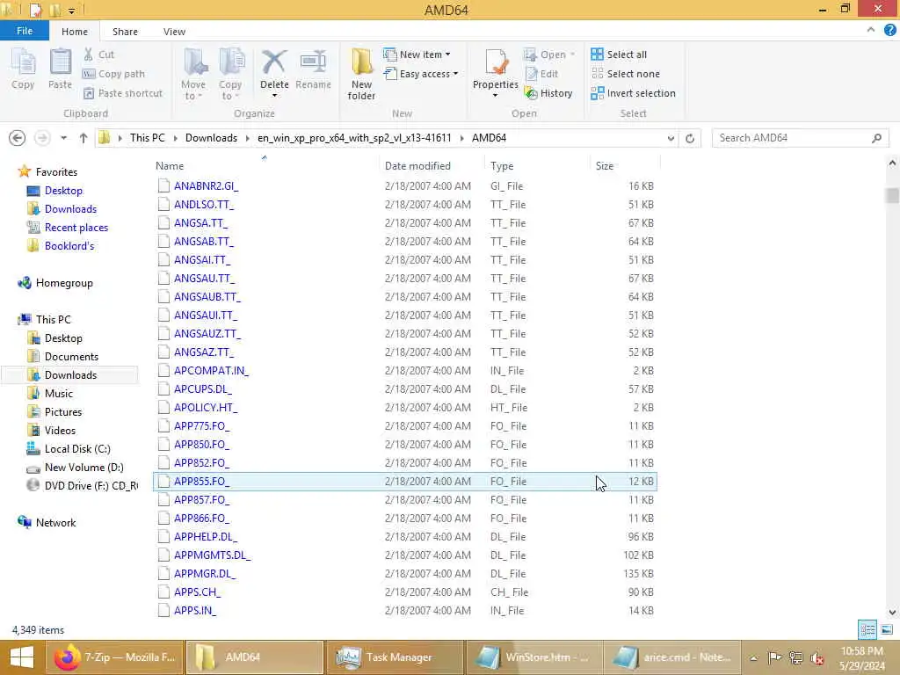Image resolution: width=900 pixels, height=675 pixels.
Task: Open the recent locations dropdown arrow
Action: pos(63,138)
